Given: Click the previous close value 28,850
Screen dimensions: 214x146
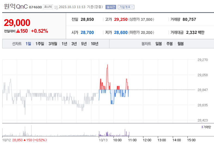Looking at the screenshot, I should point(87,19).
